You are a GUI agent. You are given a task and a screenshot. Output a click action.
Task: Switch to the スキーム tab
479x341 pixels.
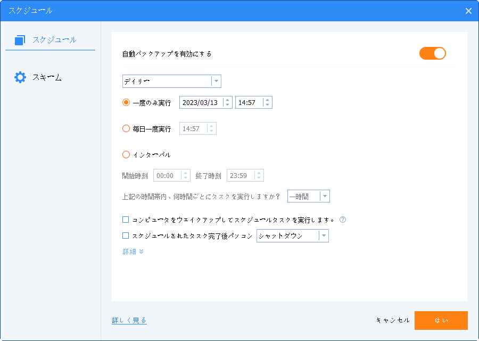click(x=47, y=77)
